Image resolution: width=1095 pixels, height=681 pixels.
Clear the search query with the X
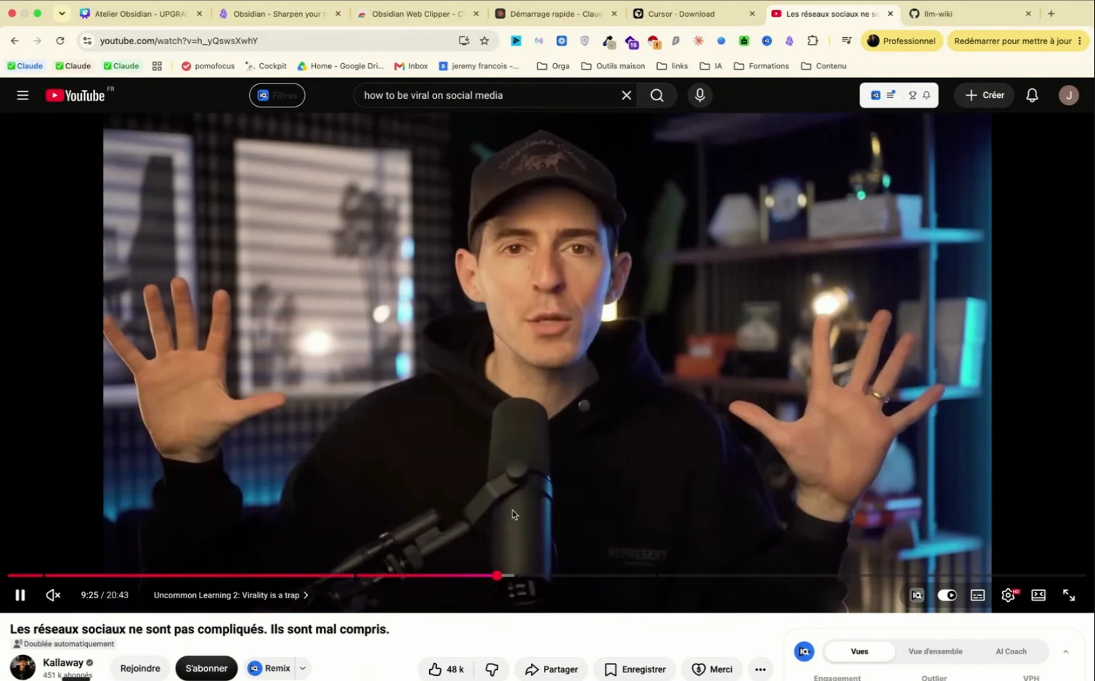pyautogui.click(x=627, y=95)
